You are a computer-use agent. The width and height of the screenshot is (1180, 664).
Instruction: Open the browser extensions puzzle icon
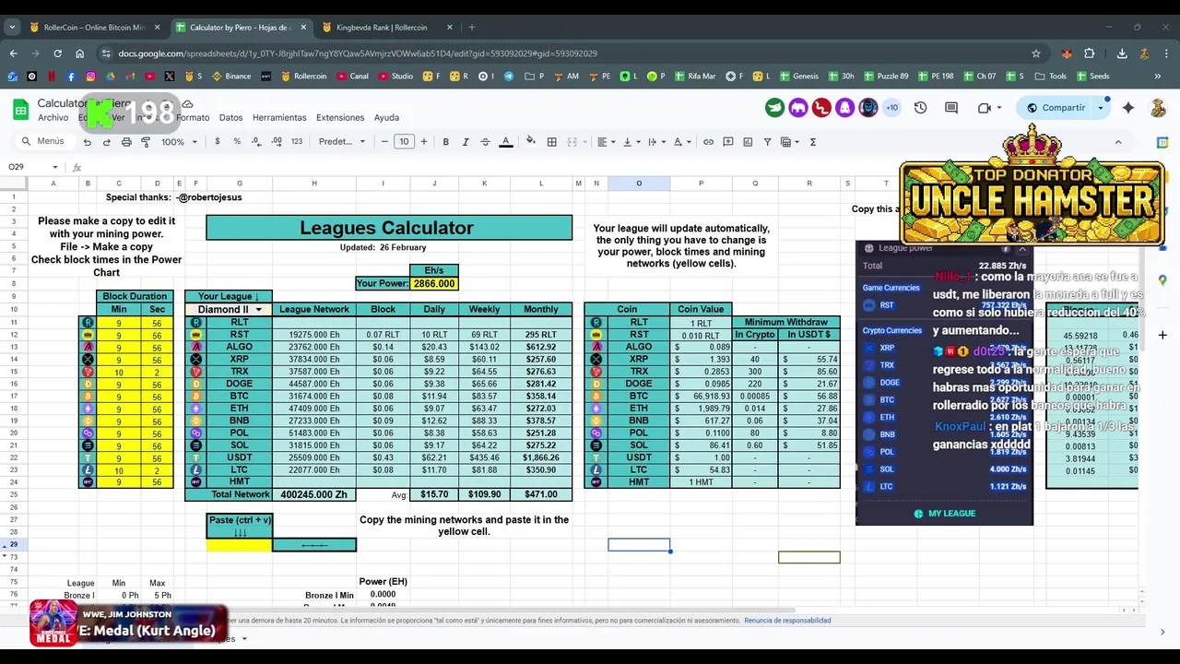click(1090, 53)
